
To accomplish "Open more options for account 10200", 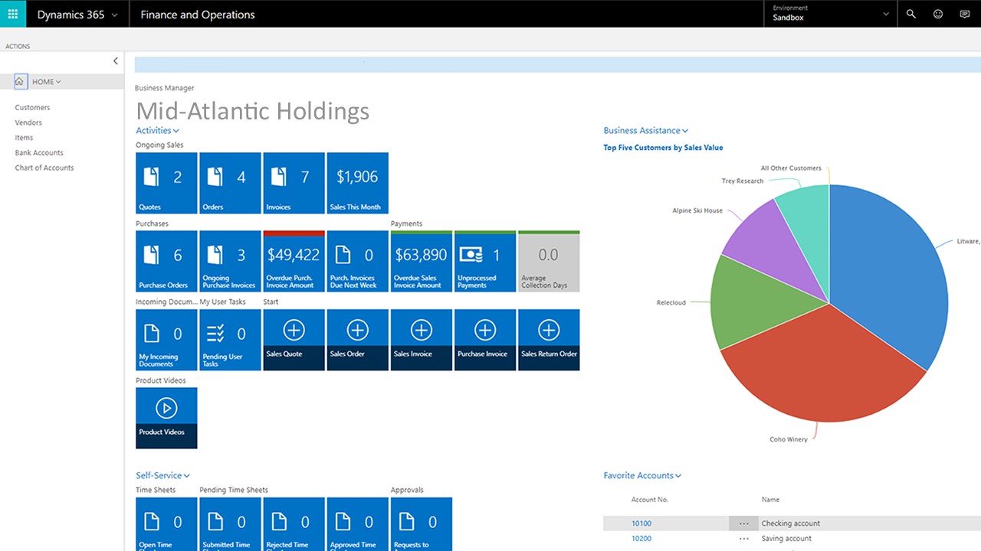I will pos(743,539).
